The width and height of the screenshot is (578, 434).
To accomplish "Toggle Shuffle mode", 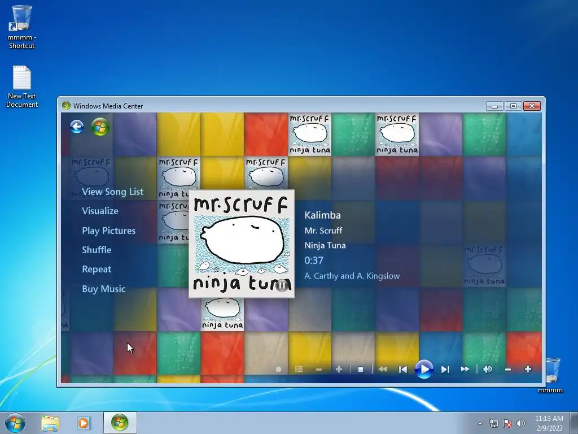I will coord(96,250).
